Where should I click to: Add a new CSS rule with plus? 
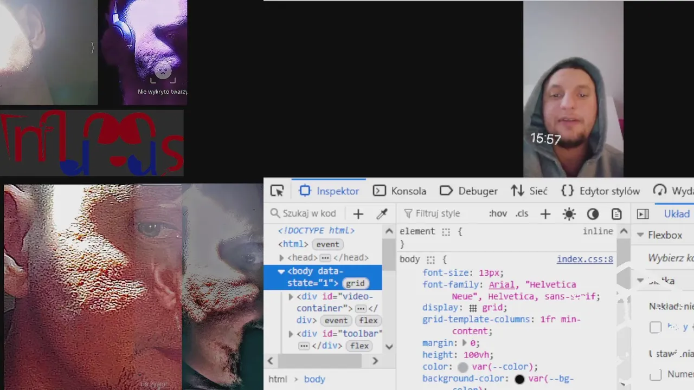pyautogui.click(x=545, y=214)
